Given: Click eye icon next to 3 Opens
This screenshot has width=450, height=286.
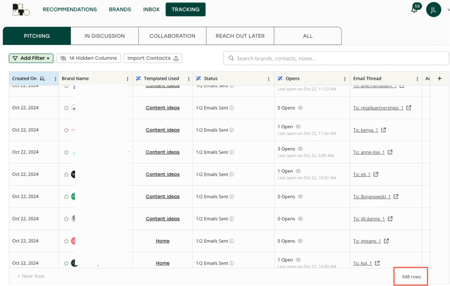Looking at the screenshot, I should [x=300, y=148].
